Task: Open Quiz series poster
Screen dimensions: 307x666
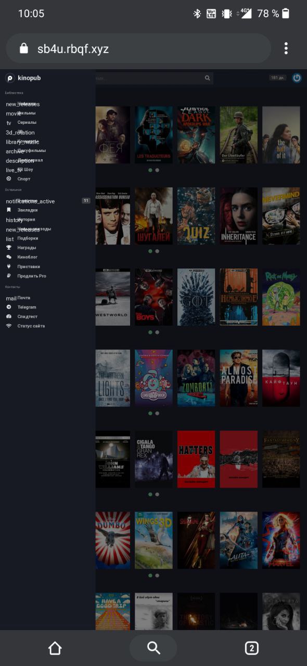Action: tap(196, 216)
